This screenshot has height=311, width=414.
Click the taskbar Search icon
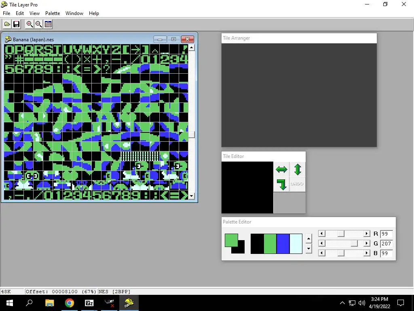point(29,303)
